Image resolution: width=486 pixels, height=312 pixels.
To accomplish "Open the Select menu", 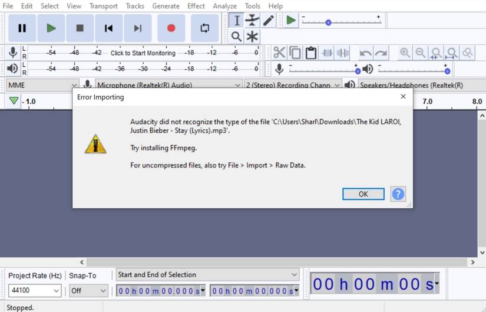I will (49, 6).
